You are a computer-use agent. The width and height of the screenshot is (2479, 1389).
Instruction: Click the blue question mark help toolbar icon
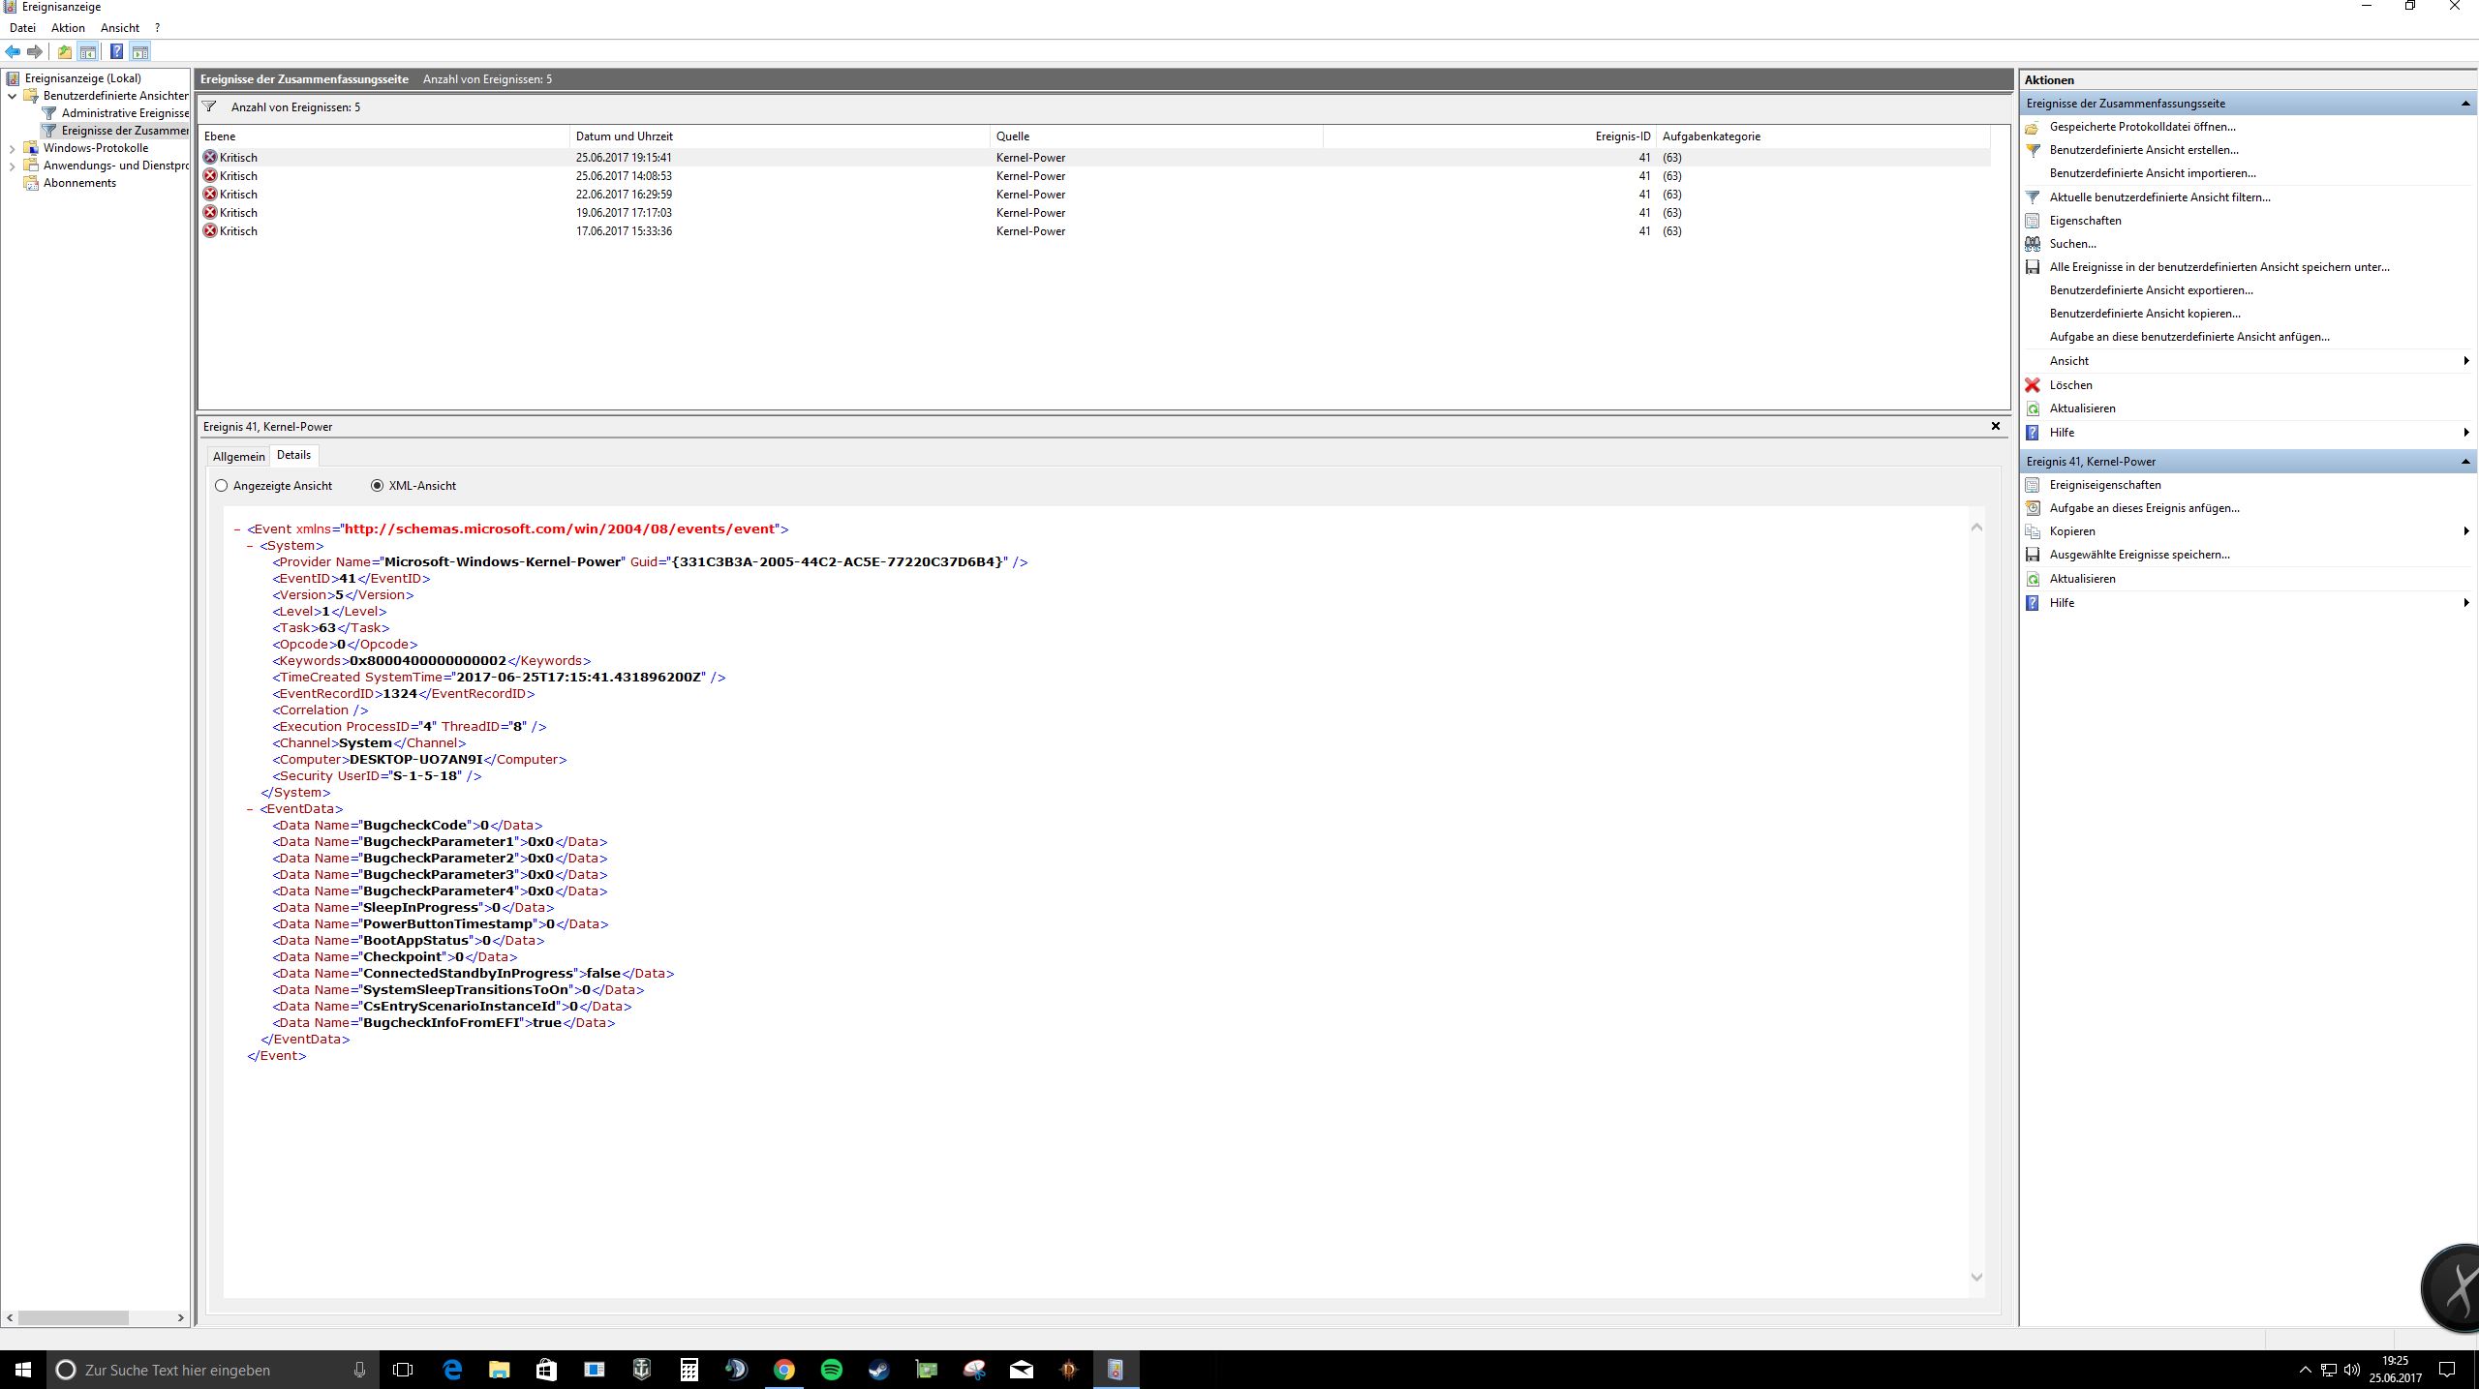point(116,52)
